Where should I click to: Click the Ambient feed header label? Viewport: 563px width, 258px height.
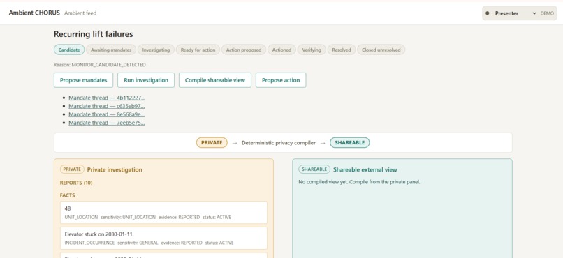[x=80, y=13]
